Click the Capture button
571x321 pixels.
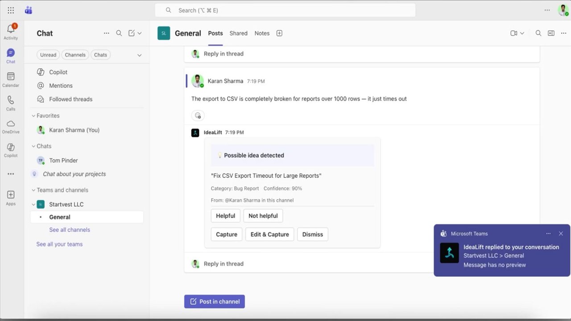(x=227, y=235)
